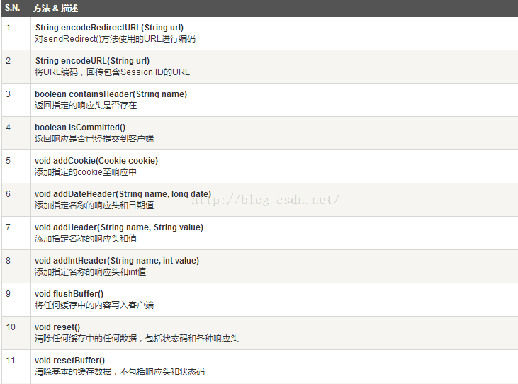This screenshot has height=384, width=518.
Task: Click serial number cell '8'
Action: click(x=16, y=266)
